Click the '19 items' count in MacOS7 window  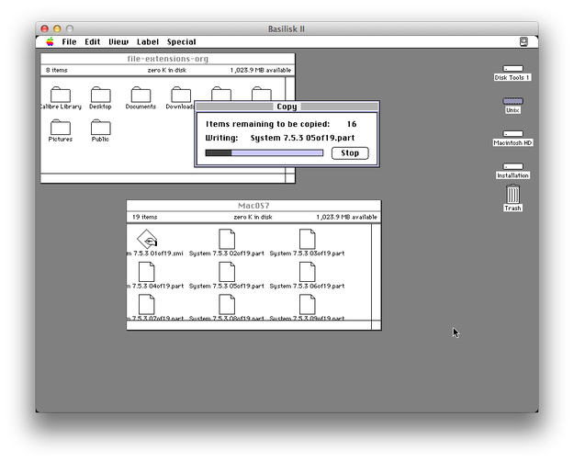pyautogui.click(x=144, y=217)
